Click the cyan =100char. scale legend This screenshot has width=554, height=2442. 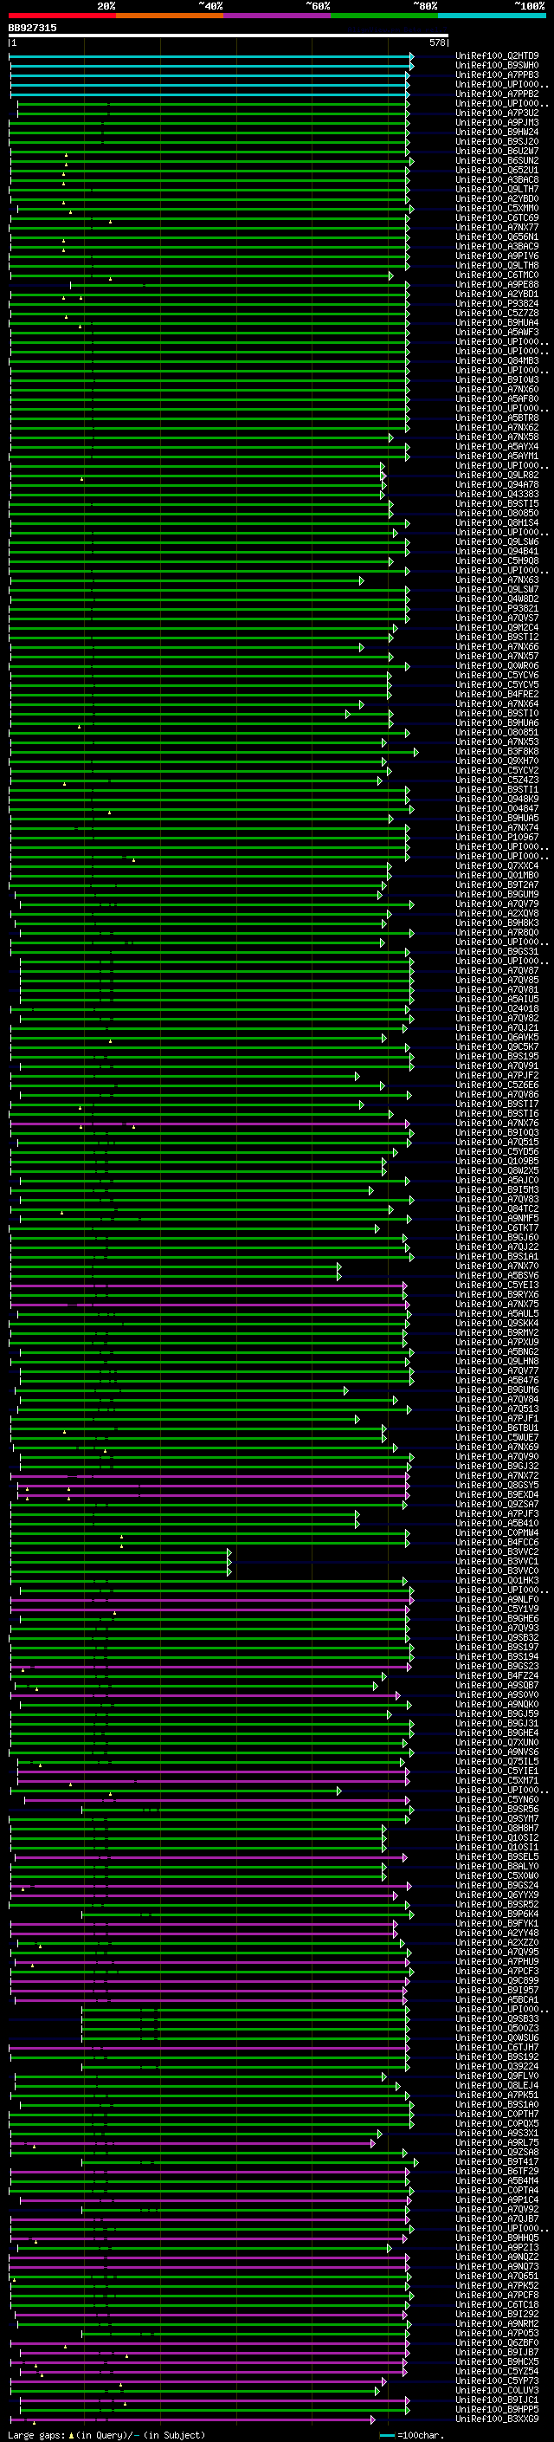pyautogui.click(x=412, y=2434)
